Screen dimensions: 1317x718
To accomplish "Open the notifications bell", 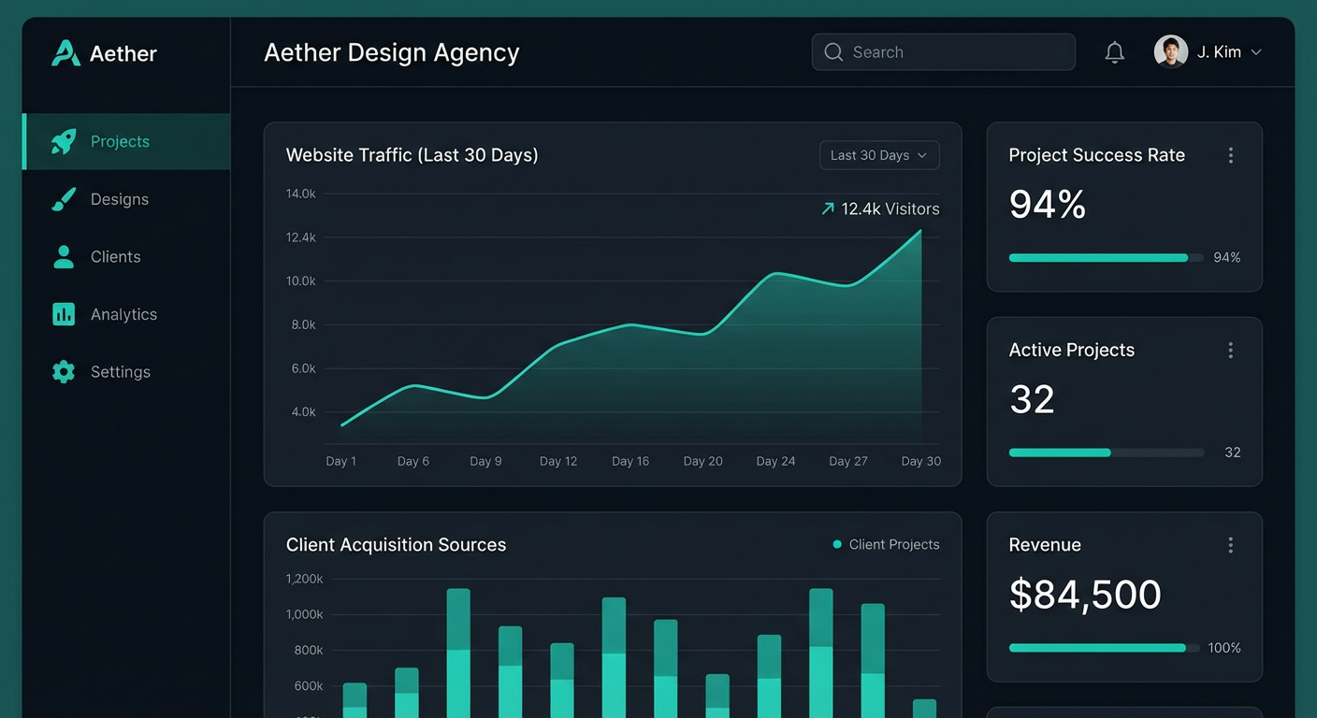I will (x=1114, y=52).
